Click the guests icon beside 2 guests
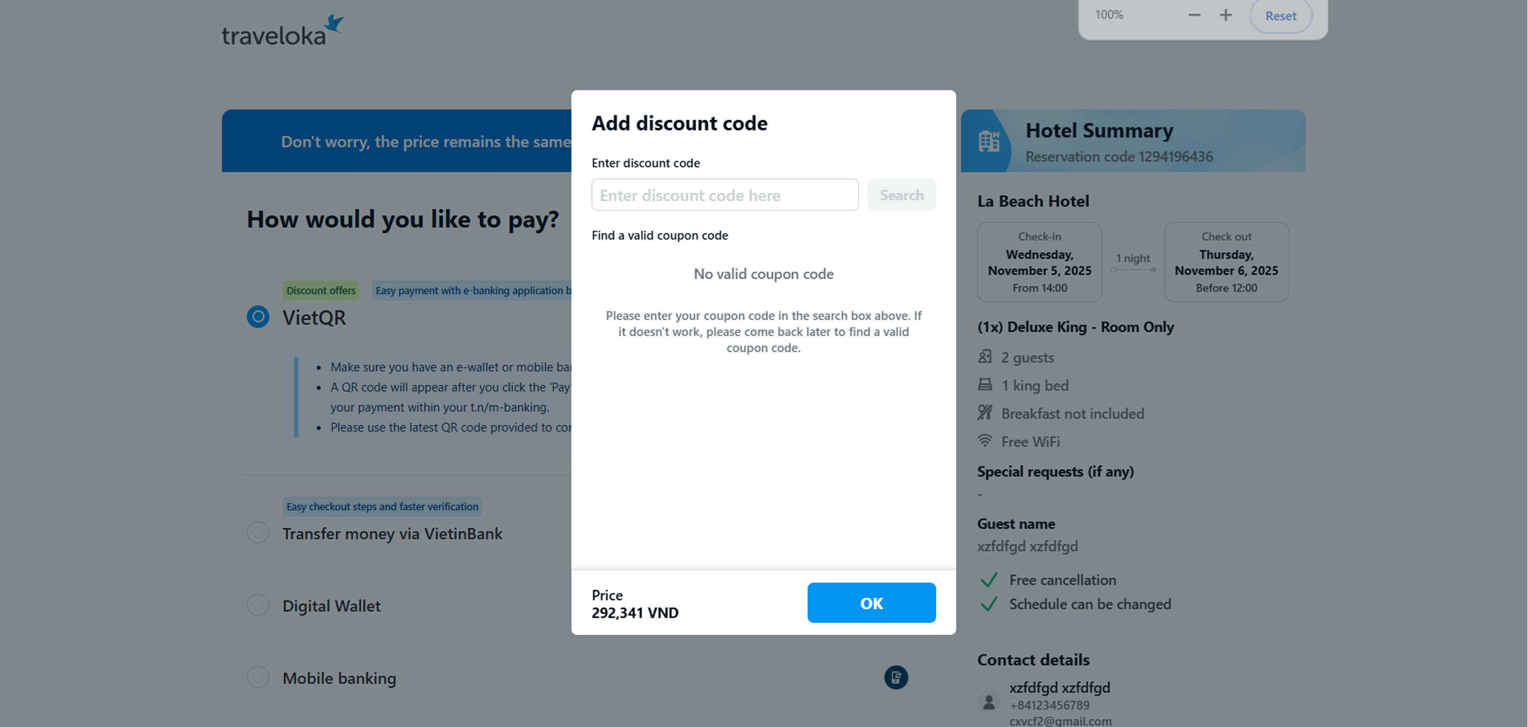This screenshot has height=727, width=1528. 985,357
